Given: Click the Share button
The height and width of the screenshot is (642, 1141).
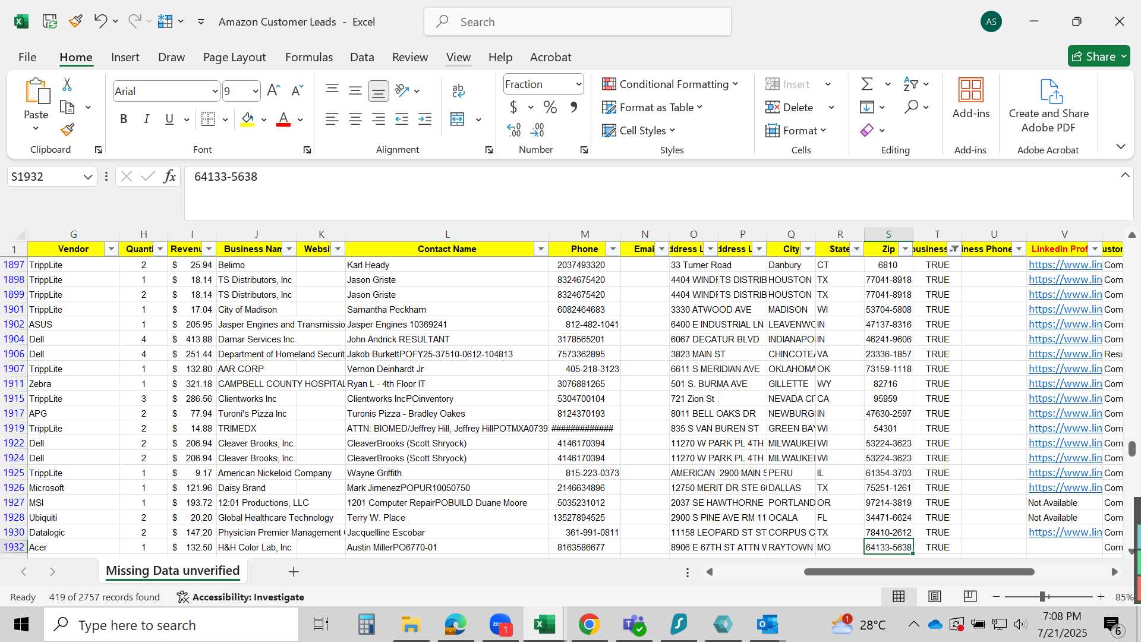Looking at the screenshot, I should click(x=1098, y=56).
